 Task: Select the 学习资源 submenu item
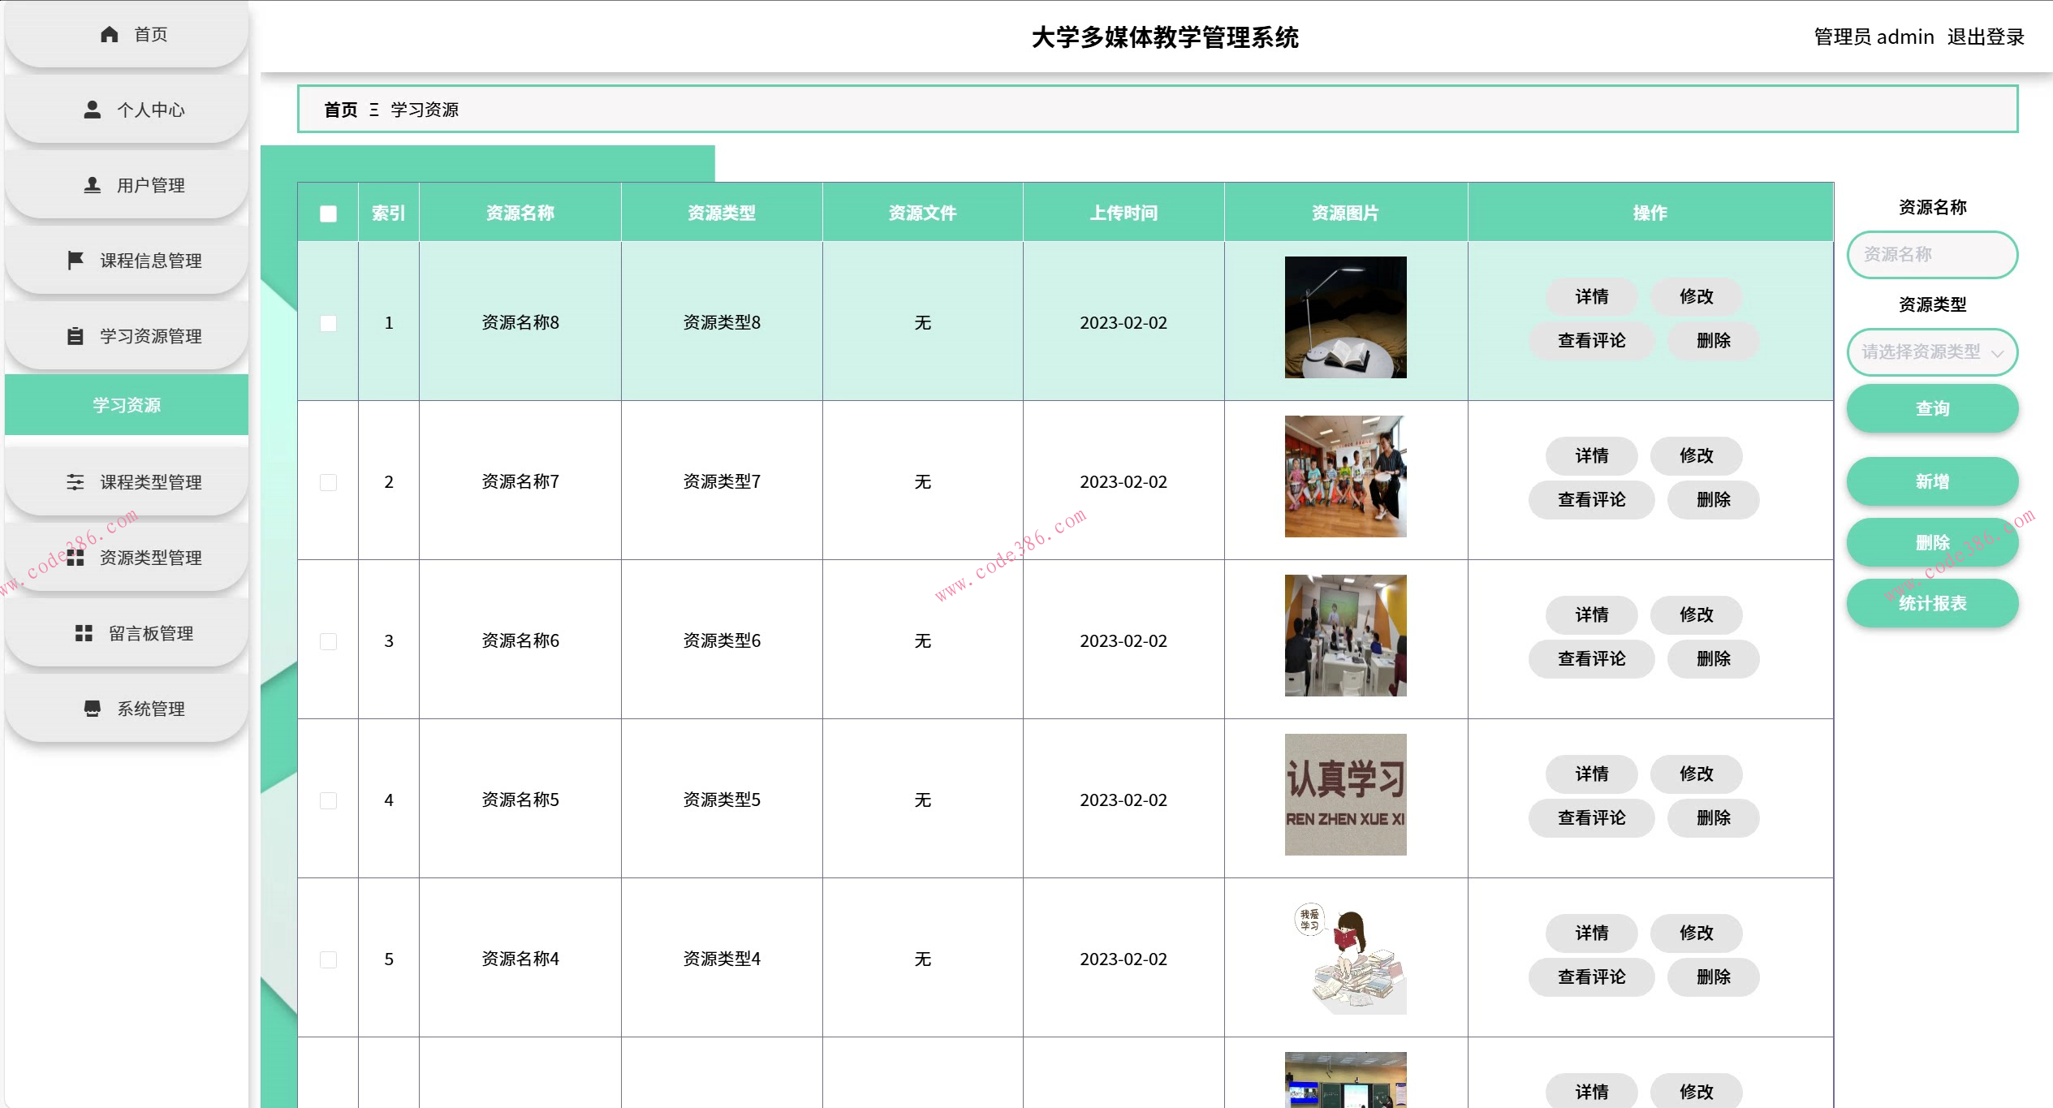pyautogui.click(x=127, y=405)
